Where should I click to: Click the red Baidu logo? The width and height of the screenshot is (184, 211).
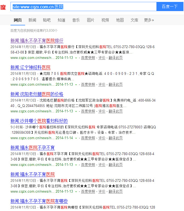[3, 7]
